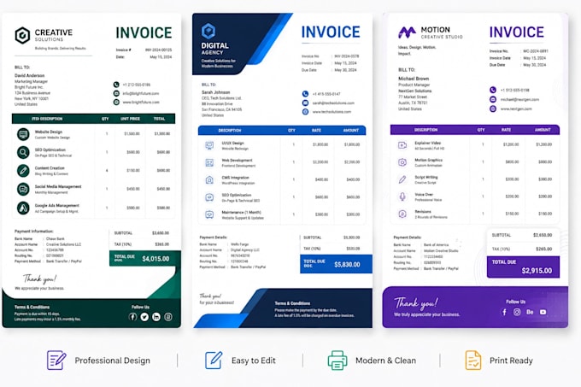Open the YouTube icon in the purple footer
The image size is (581, 387).
point(543,312)
